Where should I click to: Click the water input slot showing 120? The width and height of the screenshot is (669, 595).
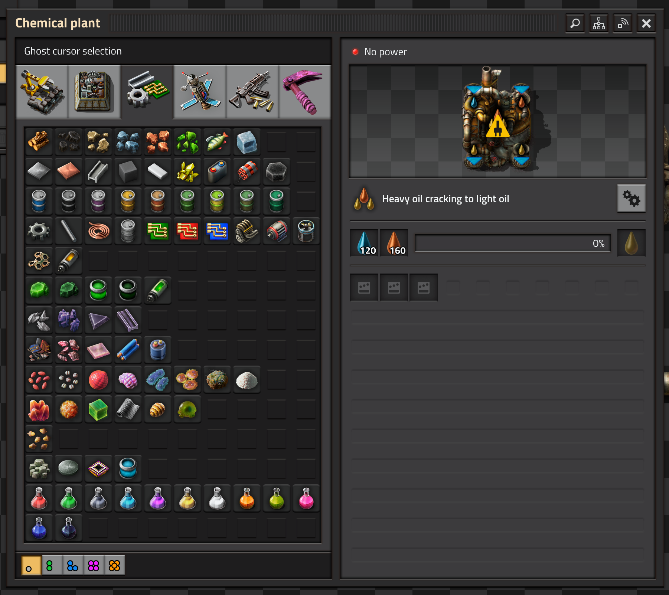pyautogui.click(x=364, y=243)
